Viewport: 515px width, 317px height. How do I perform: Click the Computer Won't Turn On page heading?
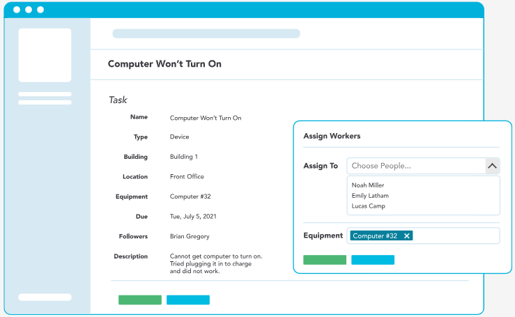pyautogui.click(x=164, y=63)
